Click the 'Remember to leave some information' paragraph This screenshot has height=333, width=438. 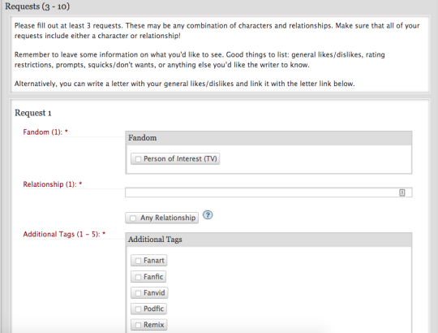point(200,59)
